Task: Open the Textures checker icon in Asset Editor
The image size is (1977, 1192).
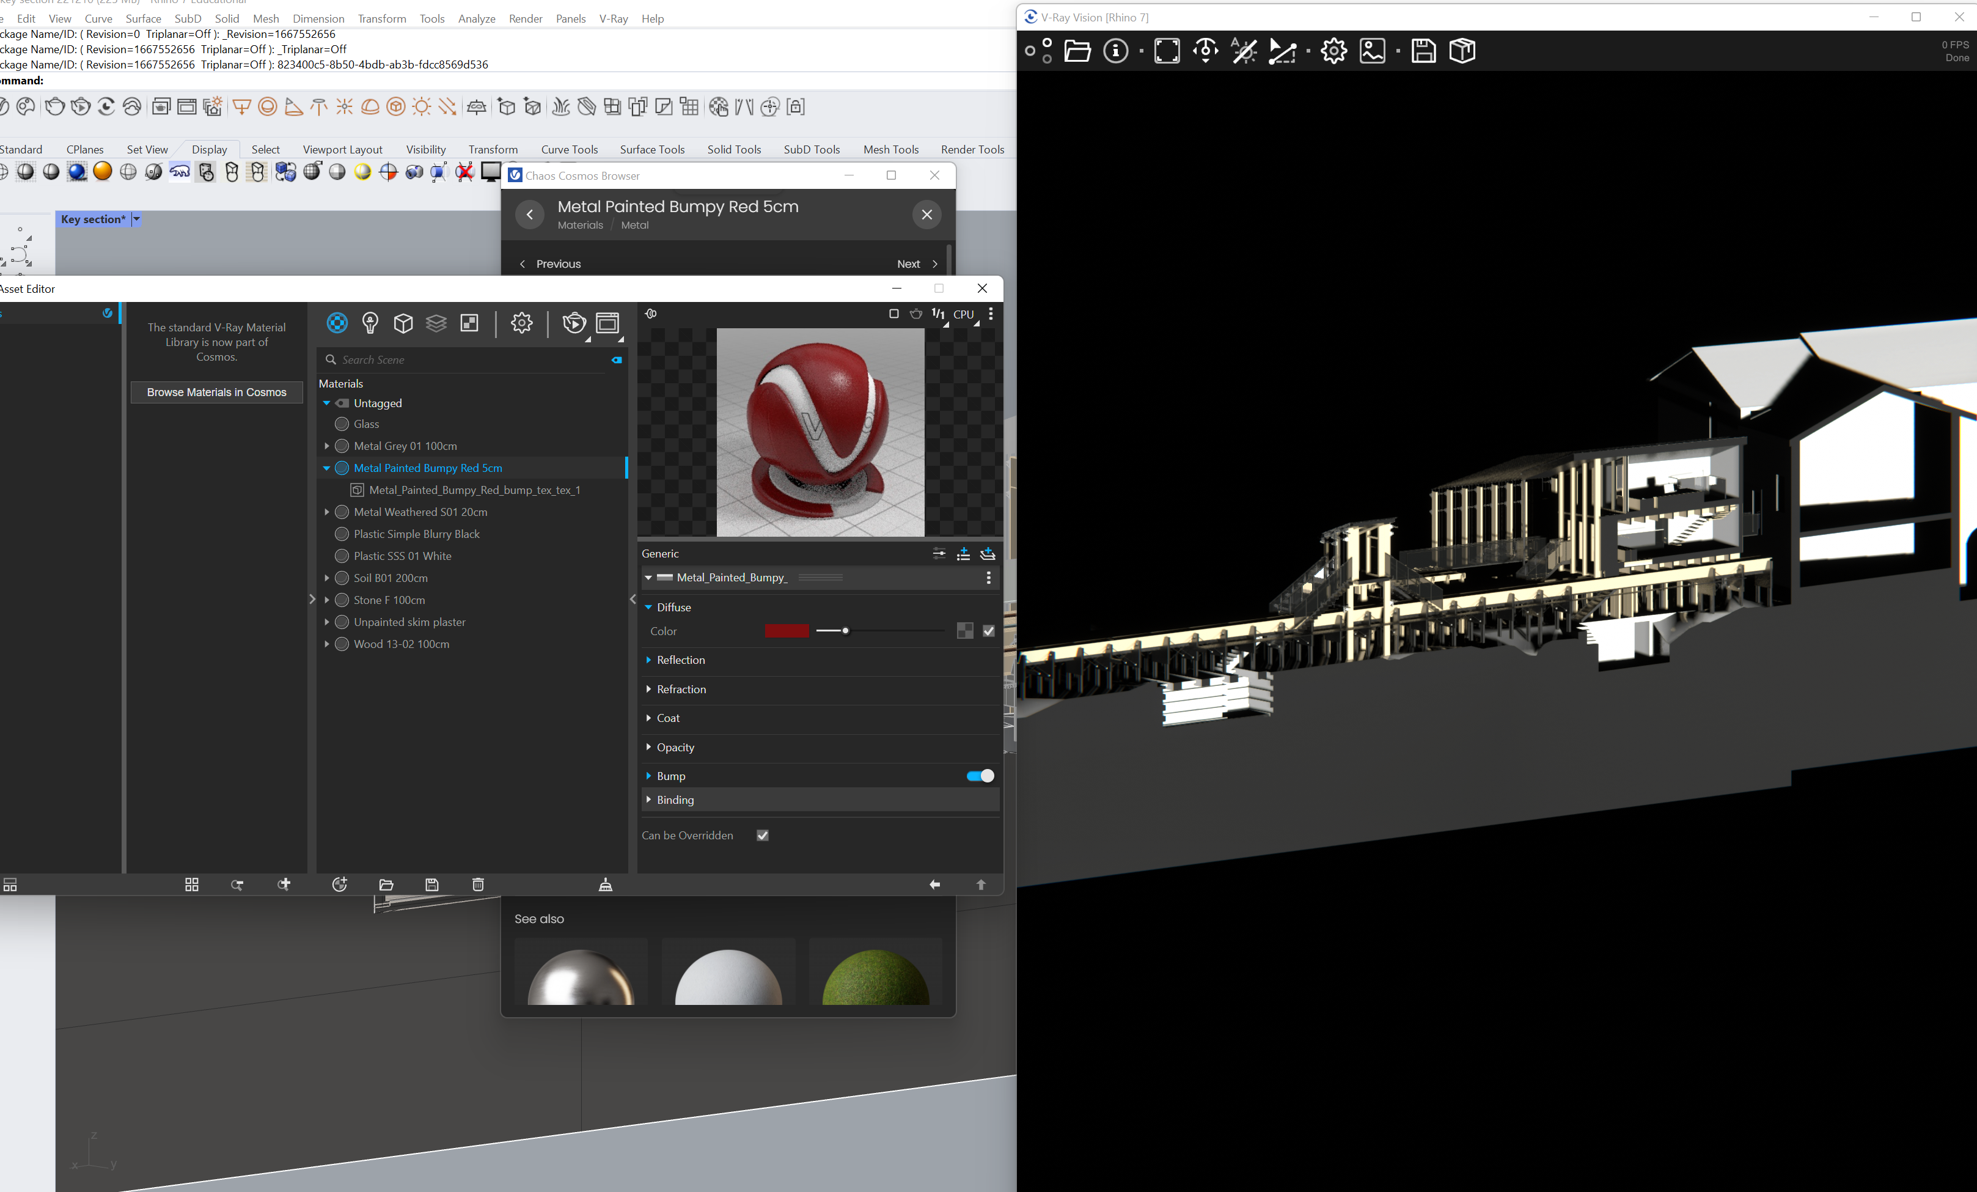Action: click(469, 323)
